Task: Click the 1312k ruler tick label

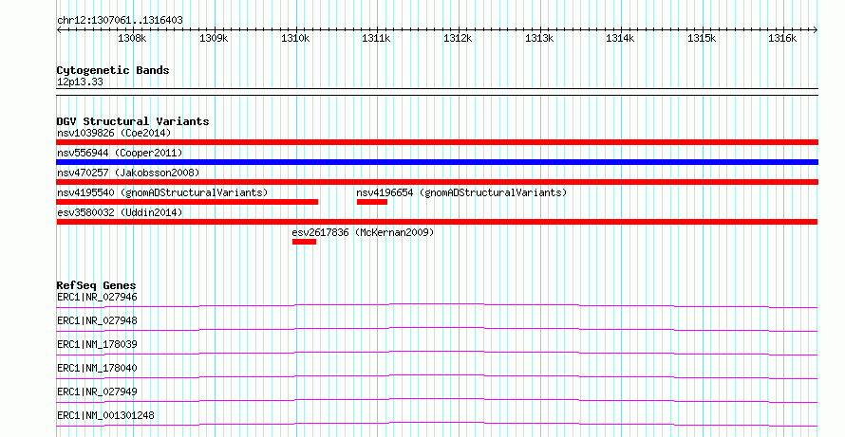Action: (x=458, y=38)
